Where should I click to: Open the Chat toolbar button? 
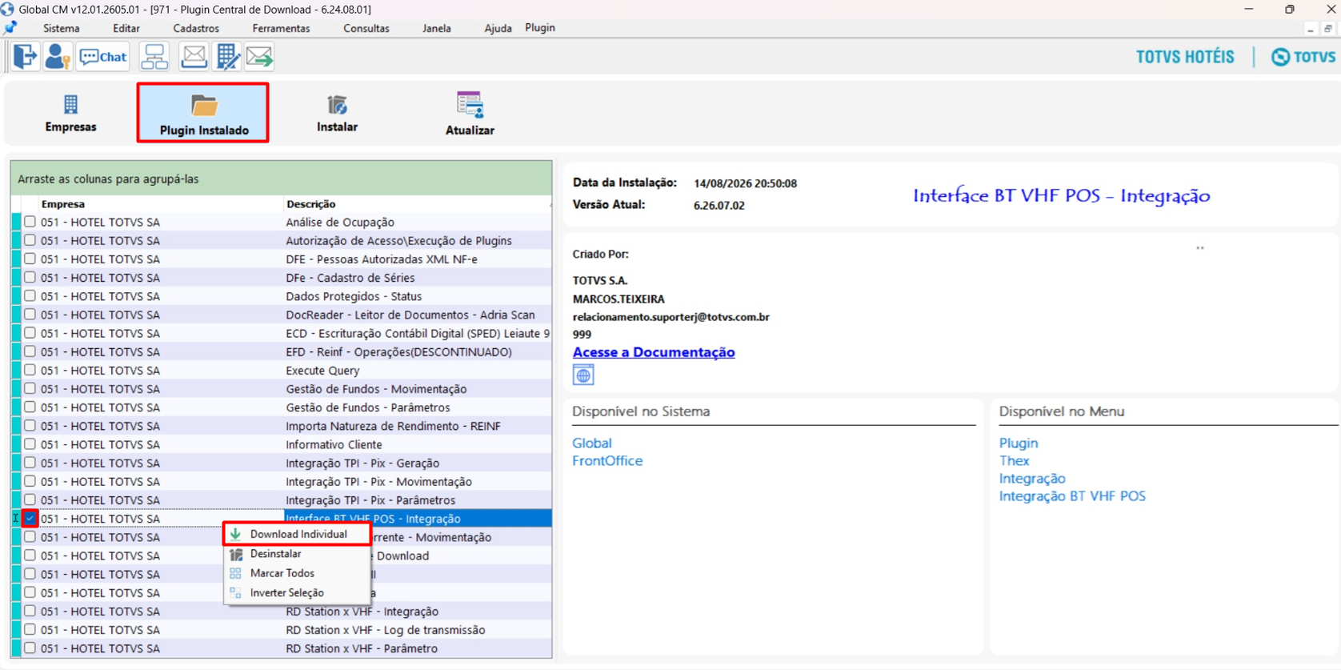pos(103,57)
